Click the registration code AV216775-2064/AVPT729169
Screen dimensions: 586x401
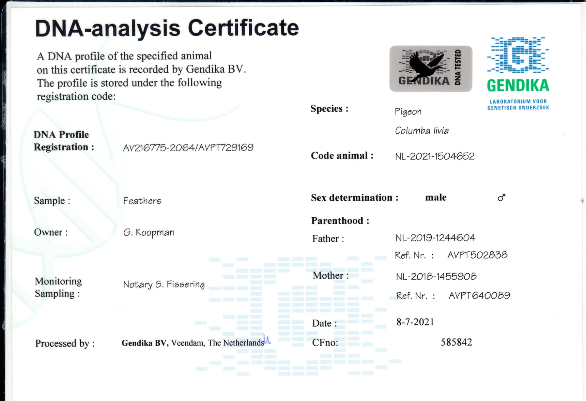click(x=188, y=148)
